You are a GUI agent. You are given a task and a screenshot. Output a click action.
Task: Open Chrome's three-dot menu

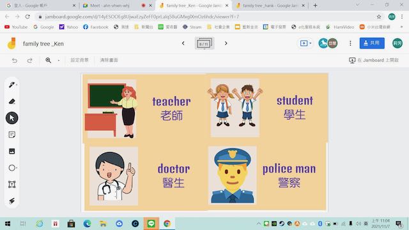(402, 17)
